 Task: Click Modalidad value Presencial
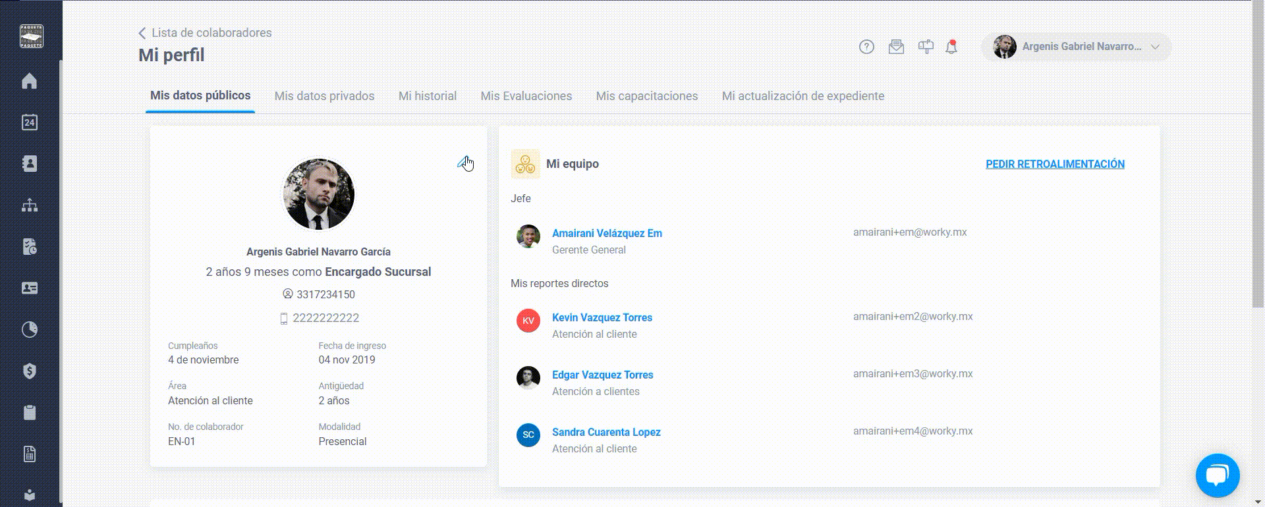343,442
